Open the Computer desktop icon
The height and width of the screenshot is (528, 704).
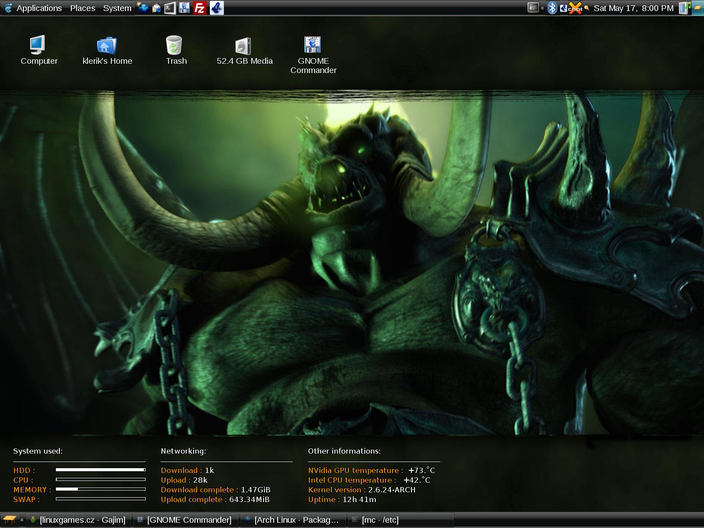(39, 50)
